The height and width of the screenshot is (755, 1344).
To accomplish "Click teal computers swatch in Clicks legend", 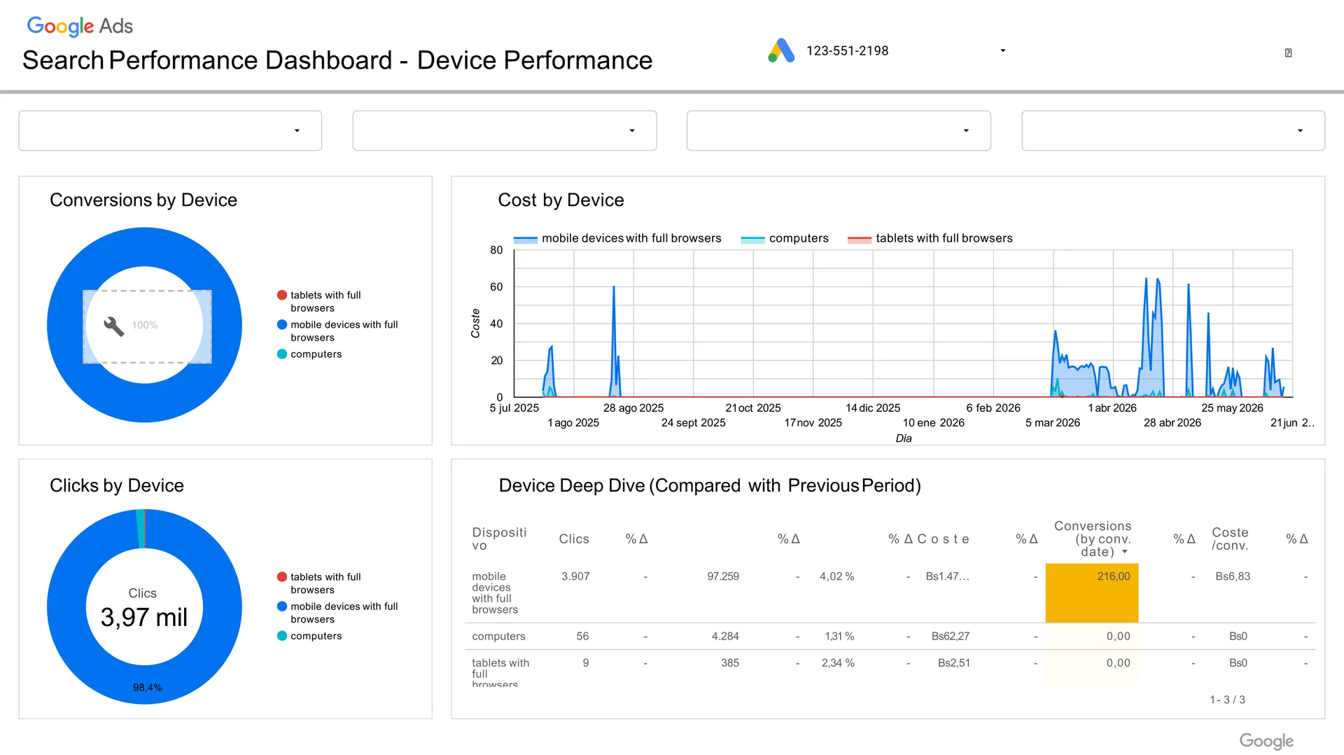I will tap(282, 636).
